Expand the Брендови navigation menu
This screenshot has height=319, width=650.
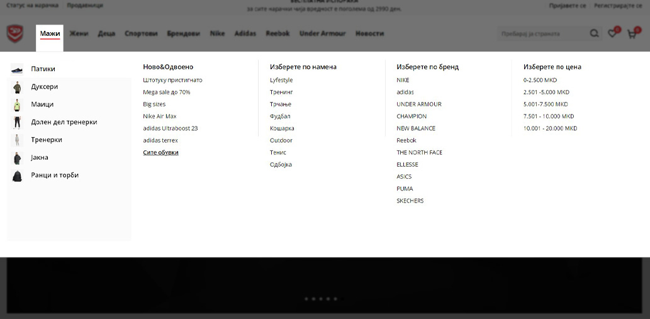pos(183,33)
